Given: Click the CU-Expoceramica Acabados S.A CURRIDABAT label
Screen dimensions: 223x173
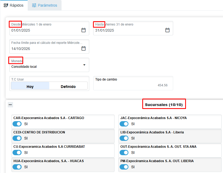Looking at the screenshot, I should click(49, 146).
